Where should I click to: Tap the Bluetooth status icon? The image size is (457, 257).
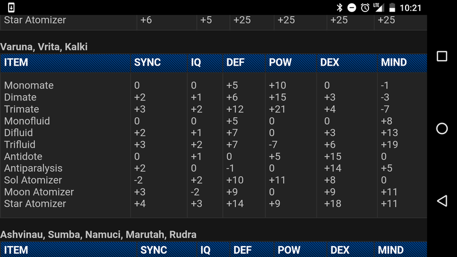point(339,7)
